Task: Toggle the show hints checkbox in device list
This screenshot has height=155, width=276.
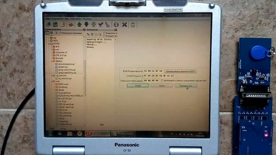Action: (60, 33)
